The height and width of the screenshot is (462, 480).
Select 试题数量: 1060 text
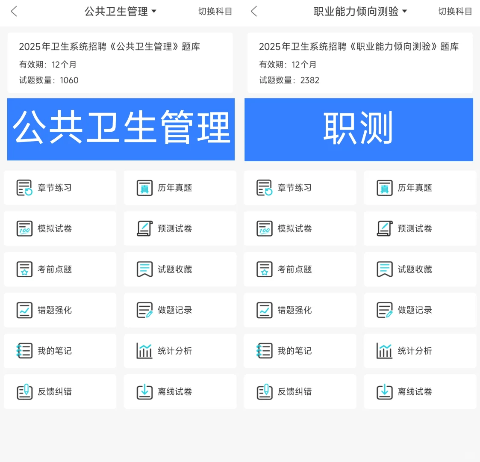tap(49, 80)
